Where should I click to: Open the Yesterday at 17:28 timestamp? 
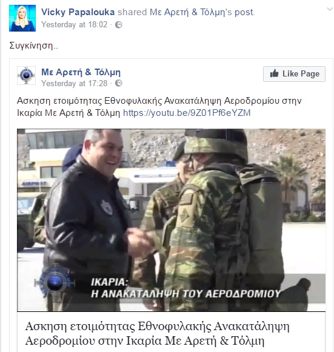point(74,84)
